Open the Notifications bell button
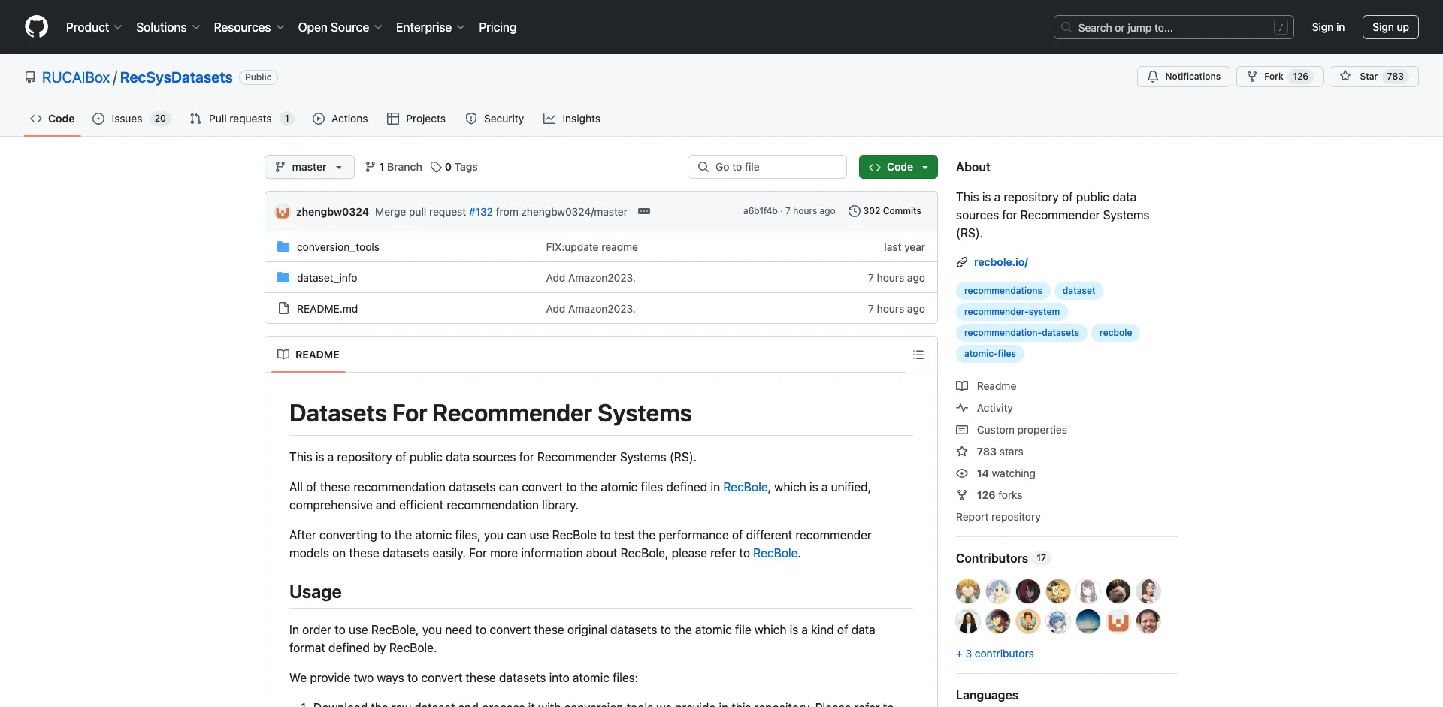This screenshot has width=1443, height=707. 1184,77
